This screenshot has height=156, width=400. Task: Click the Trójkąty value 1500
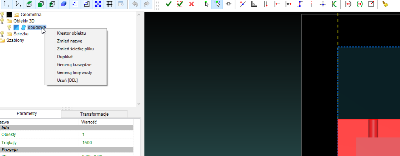tap(87, 142)
